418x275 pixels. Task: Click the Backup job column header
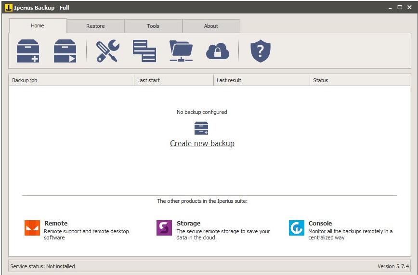71,80
